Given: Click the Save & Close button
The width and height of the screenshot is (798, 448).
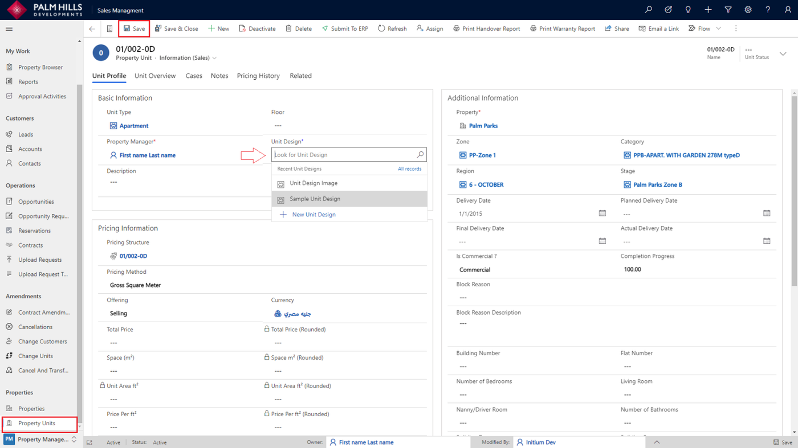Looking at the screenshot, I should point(177,28).
